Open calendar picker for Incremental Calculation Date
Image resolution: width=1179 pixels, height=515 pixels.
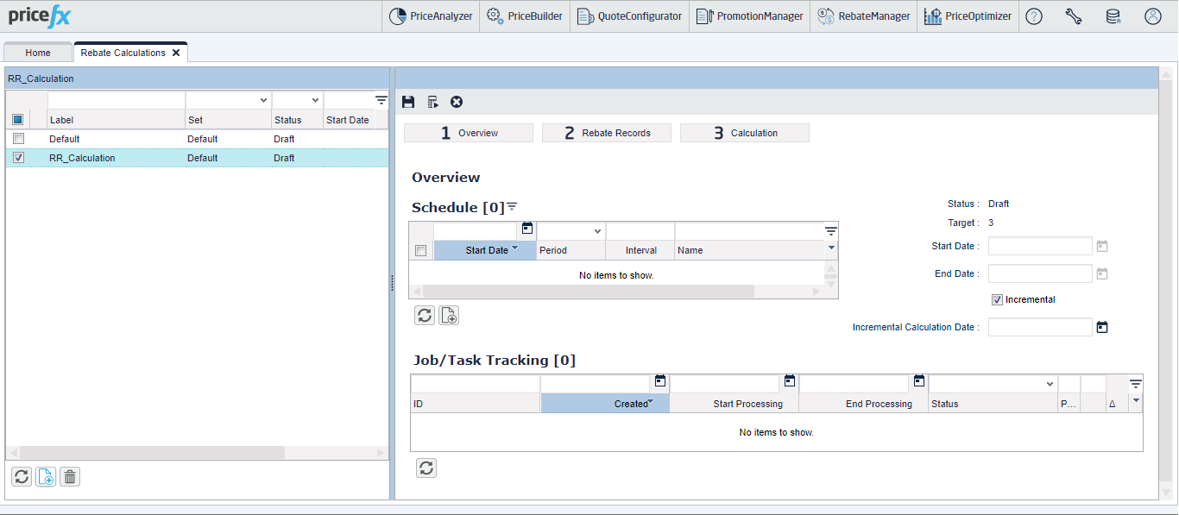(1102, 327)
